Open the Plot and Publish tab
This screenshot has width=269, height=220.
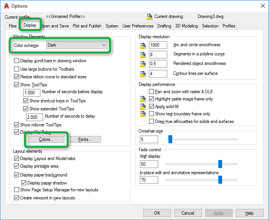(87, 26)
